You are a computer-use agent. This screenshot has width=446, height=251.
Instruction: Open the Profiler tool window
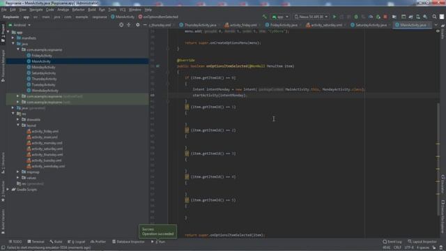(x=98, y=242)
